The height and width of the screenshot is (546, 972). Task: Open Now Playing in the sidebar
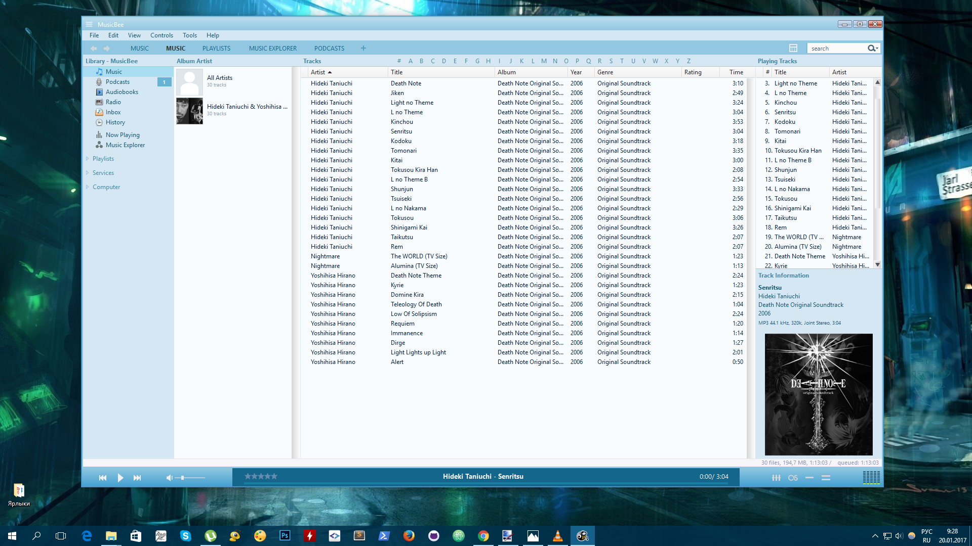[x=129, y=135]
